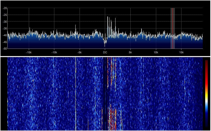Tune to the narrow spike left of -5k

76,25
